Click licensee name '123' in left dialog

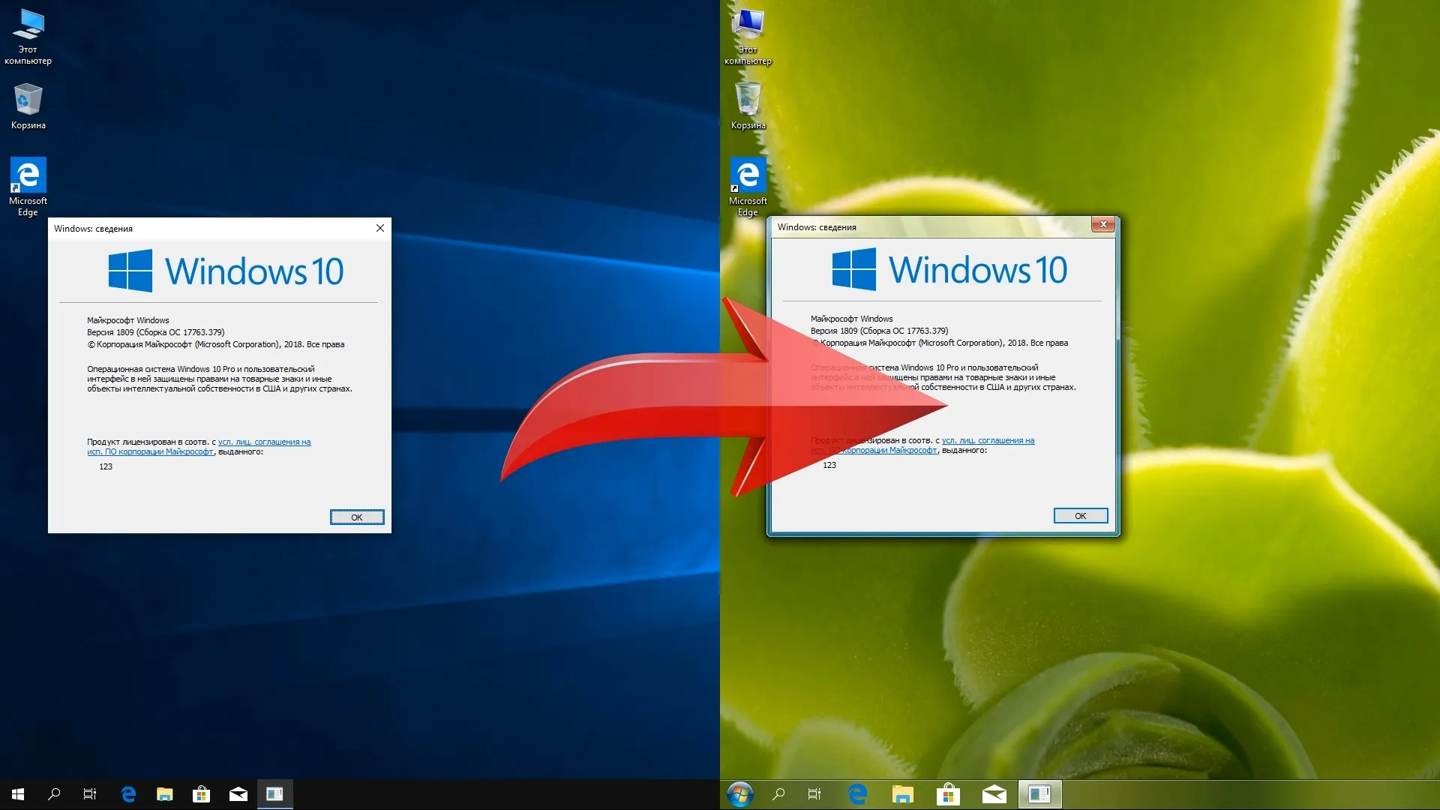click(x=106, y=466)
